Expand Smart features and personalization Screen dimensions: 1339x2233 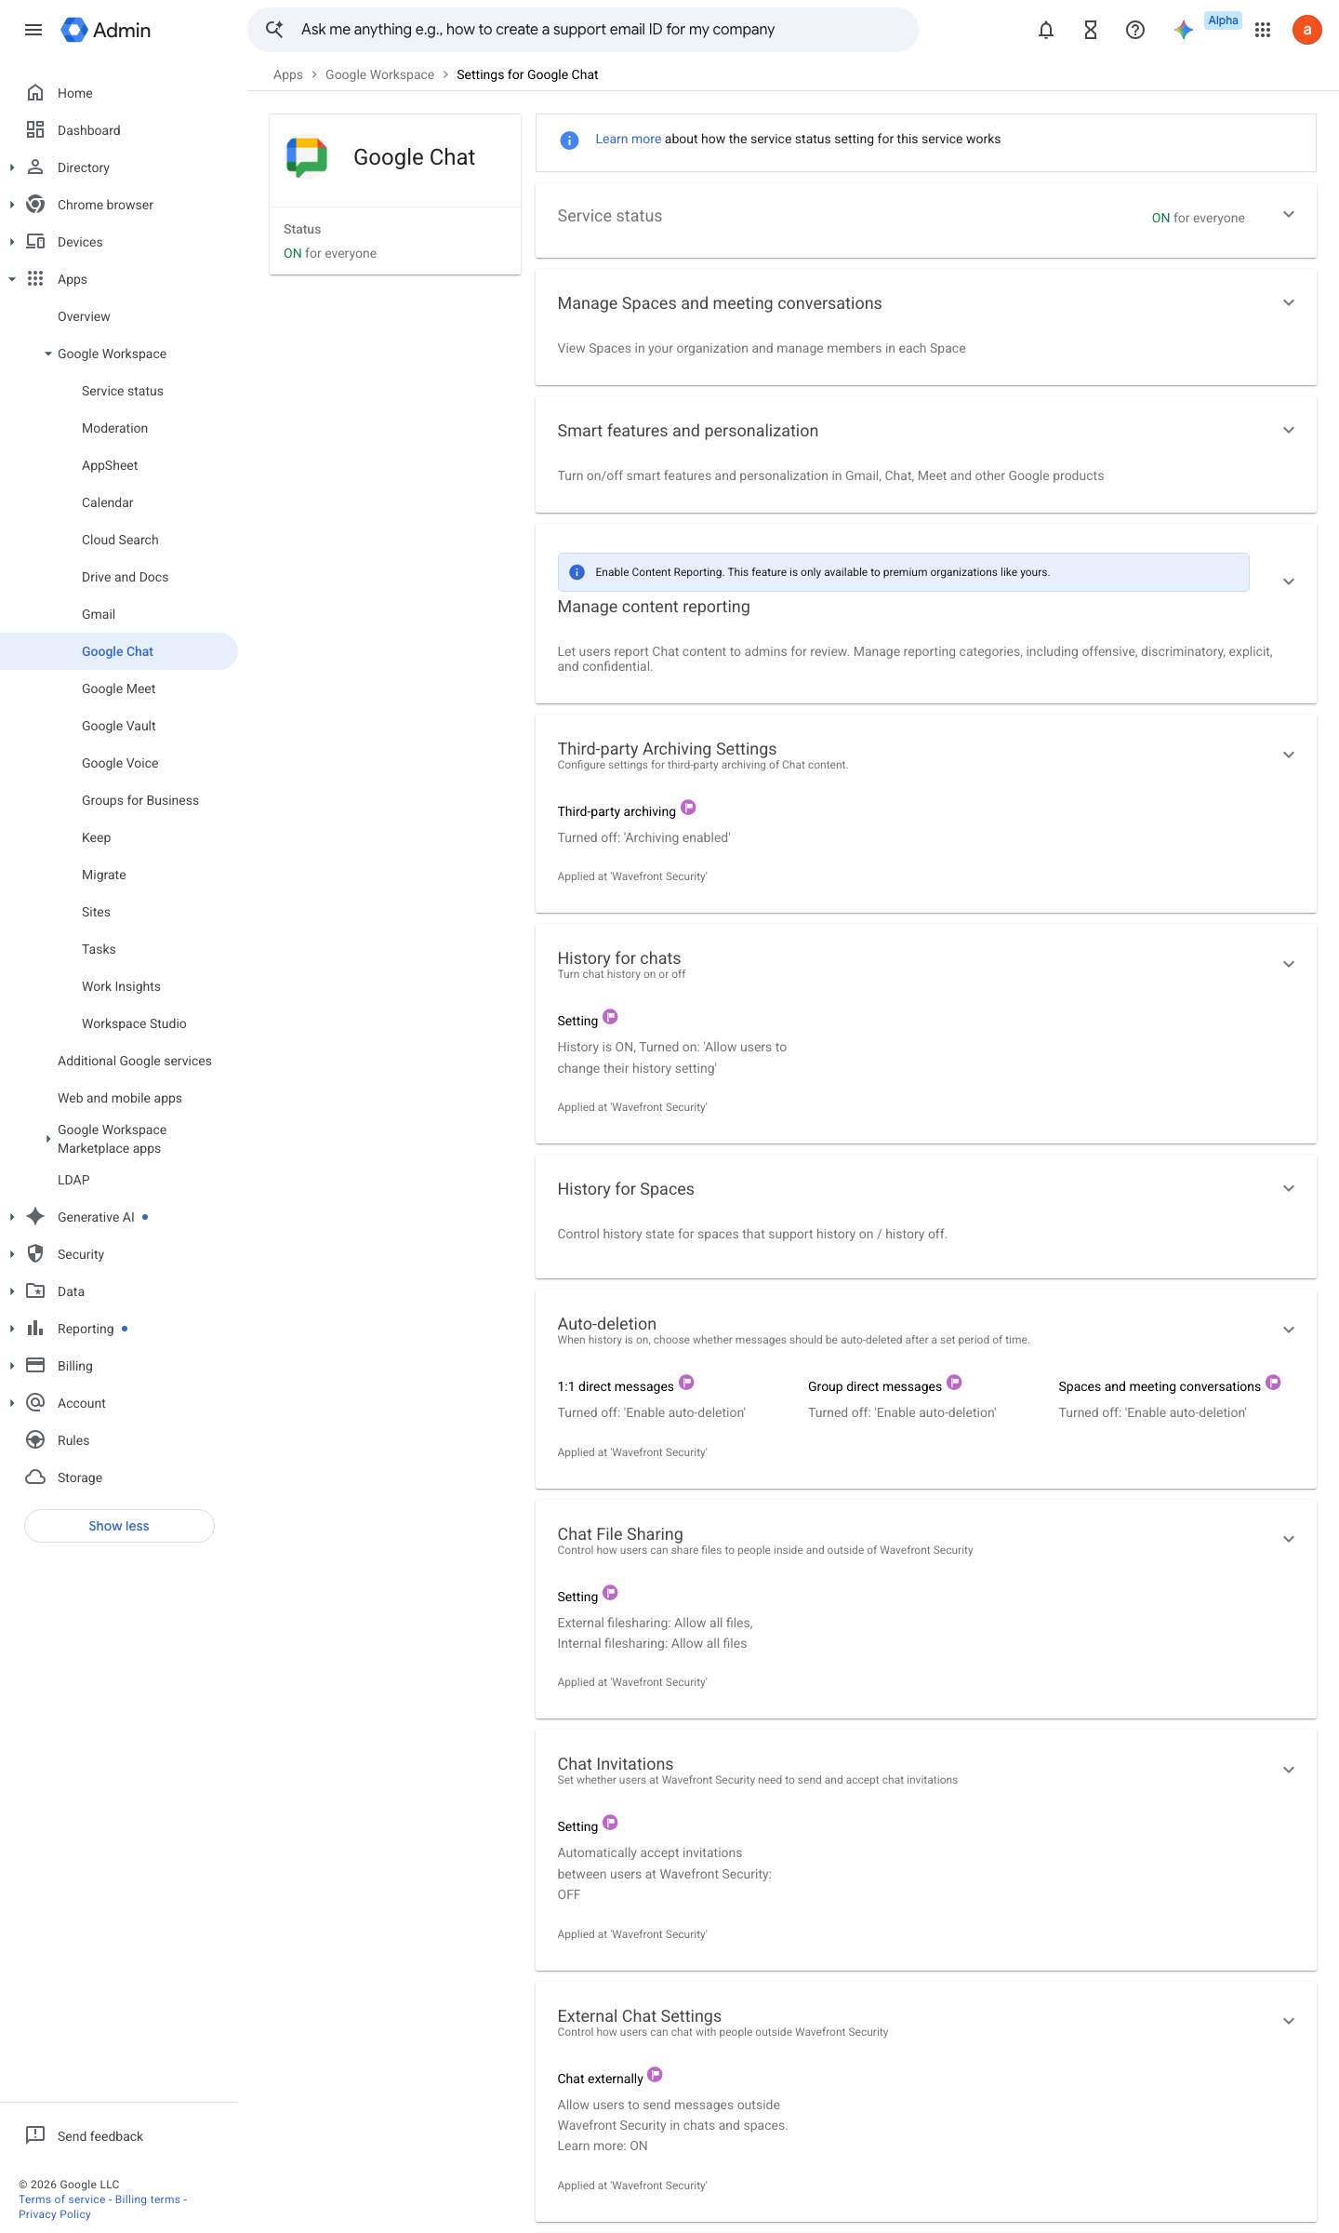[x=1289, y=431]
